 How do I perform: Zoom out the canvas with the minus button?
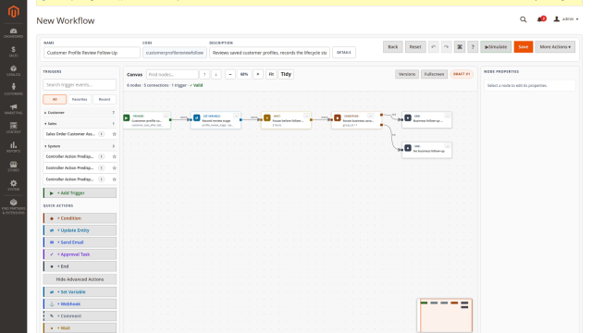[x=230, y=74]
